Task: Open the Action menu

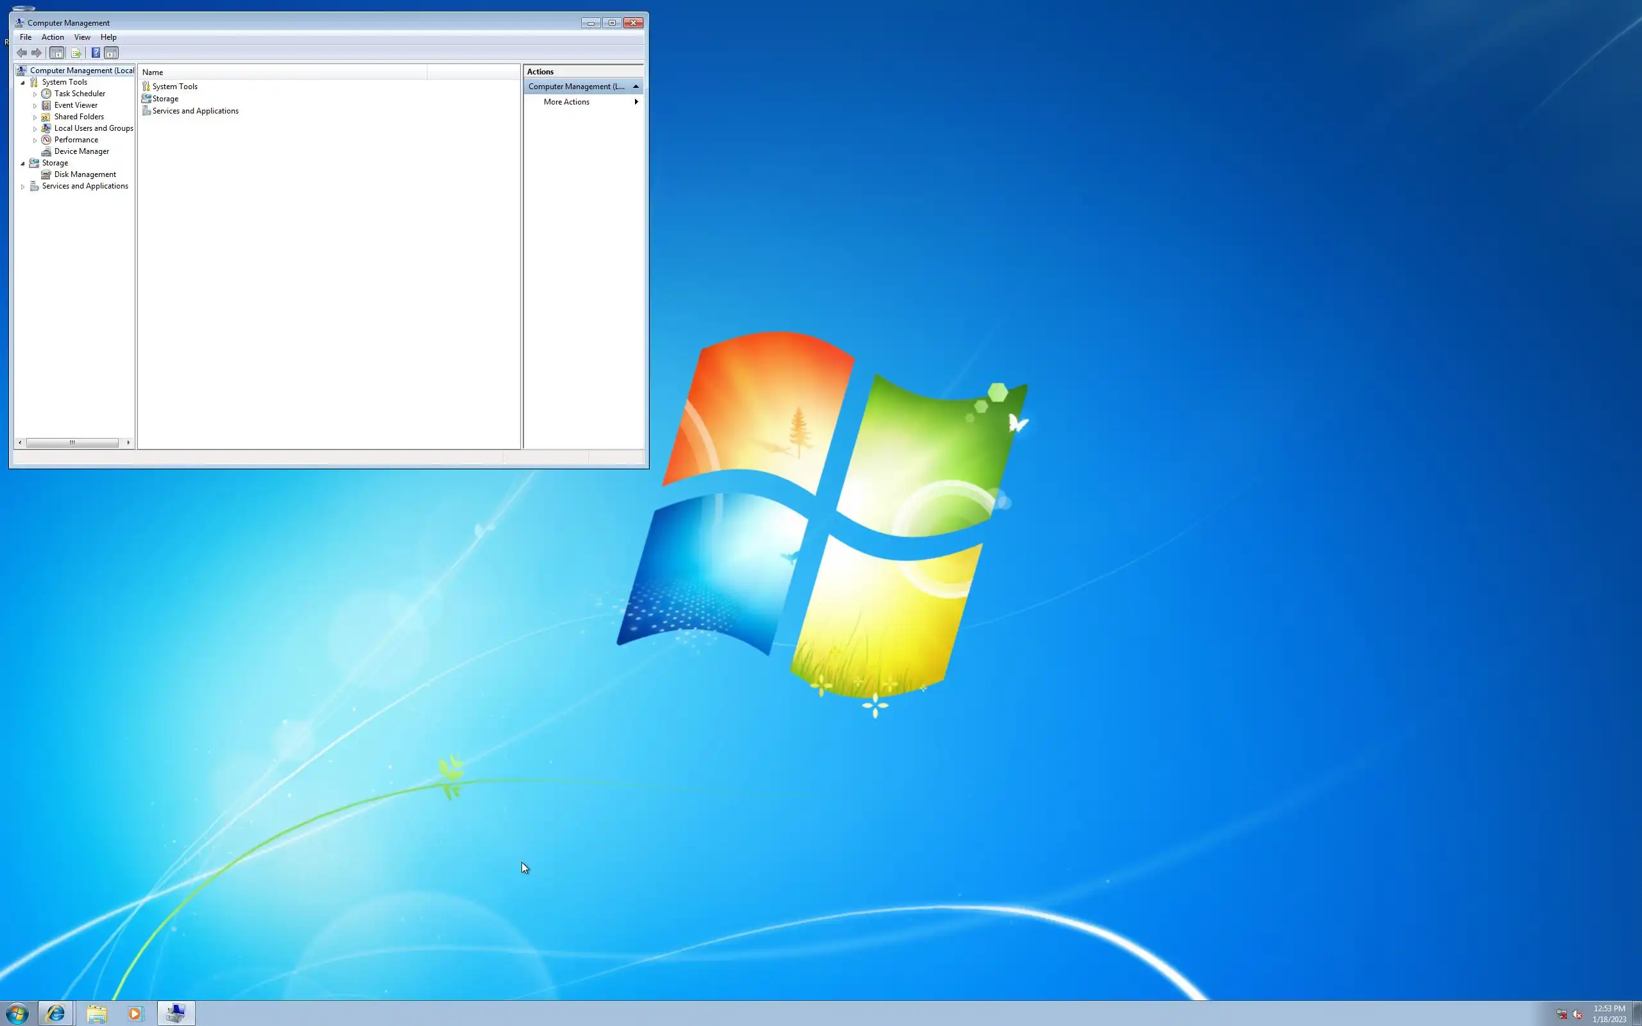Action: tap(52, 37)
